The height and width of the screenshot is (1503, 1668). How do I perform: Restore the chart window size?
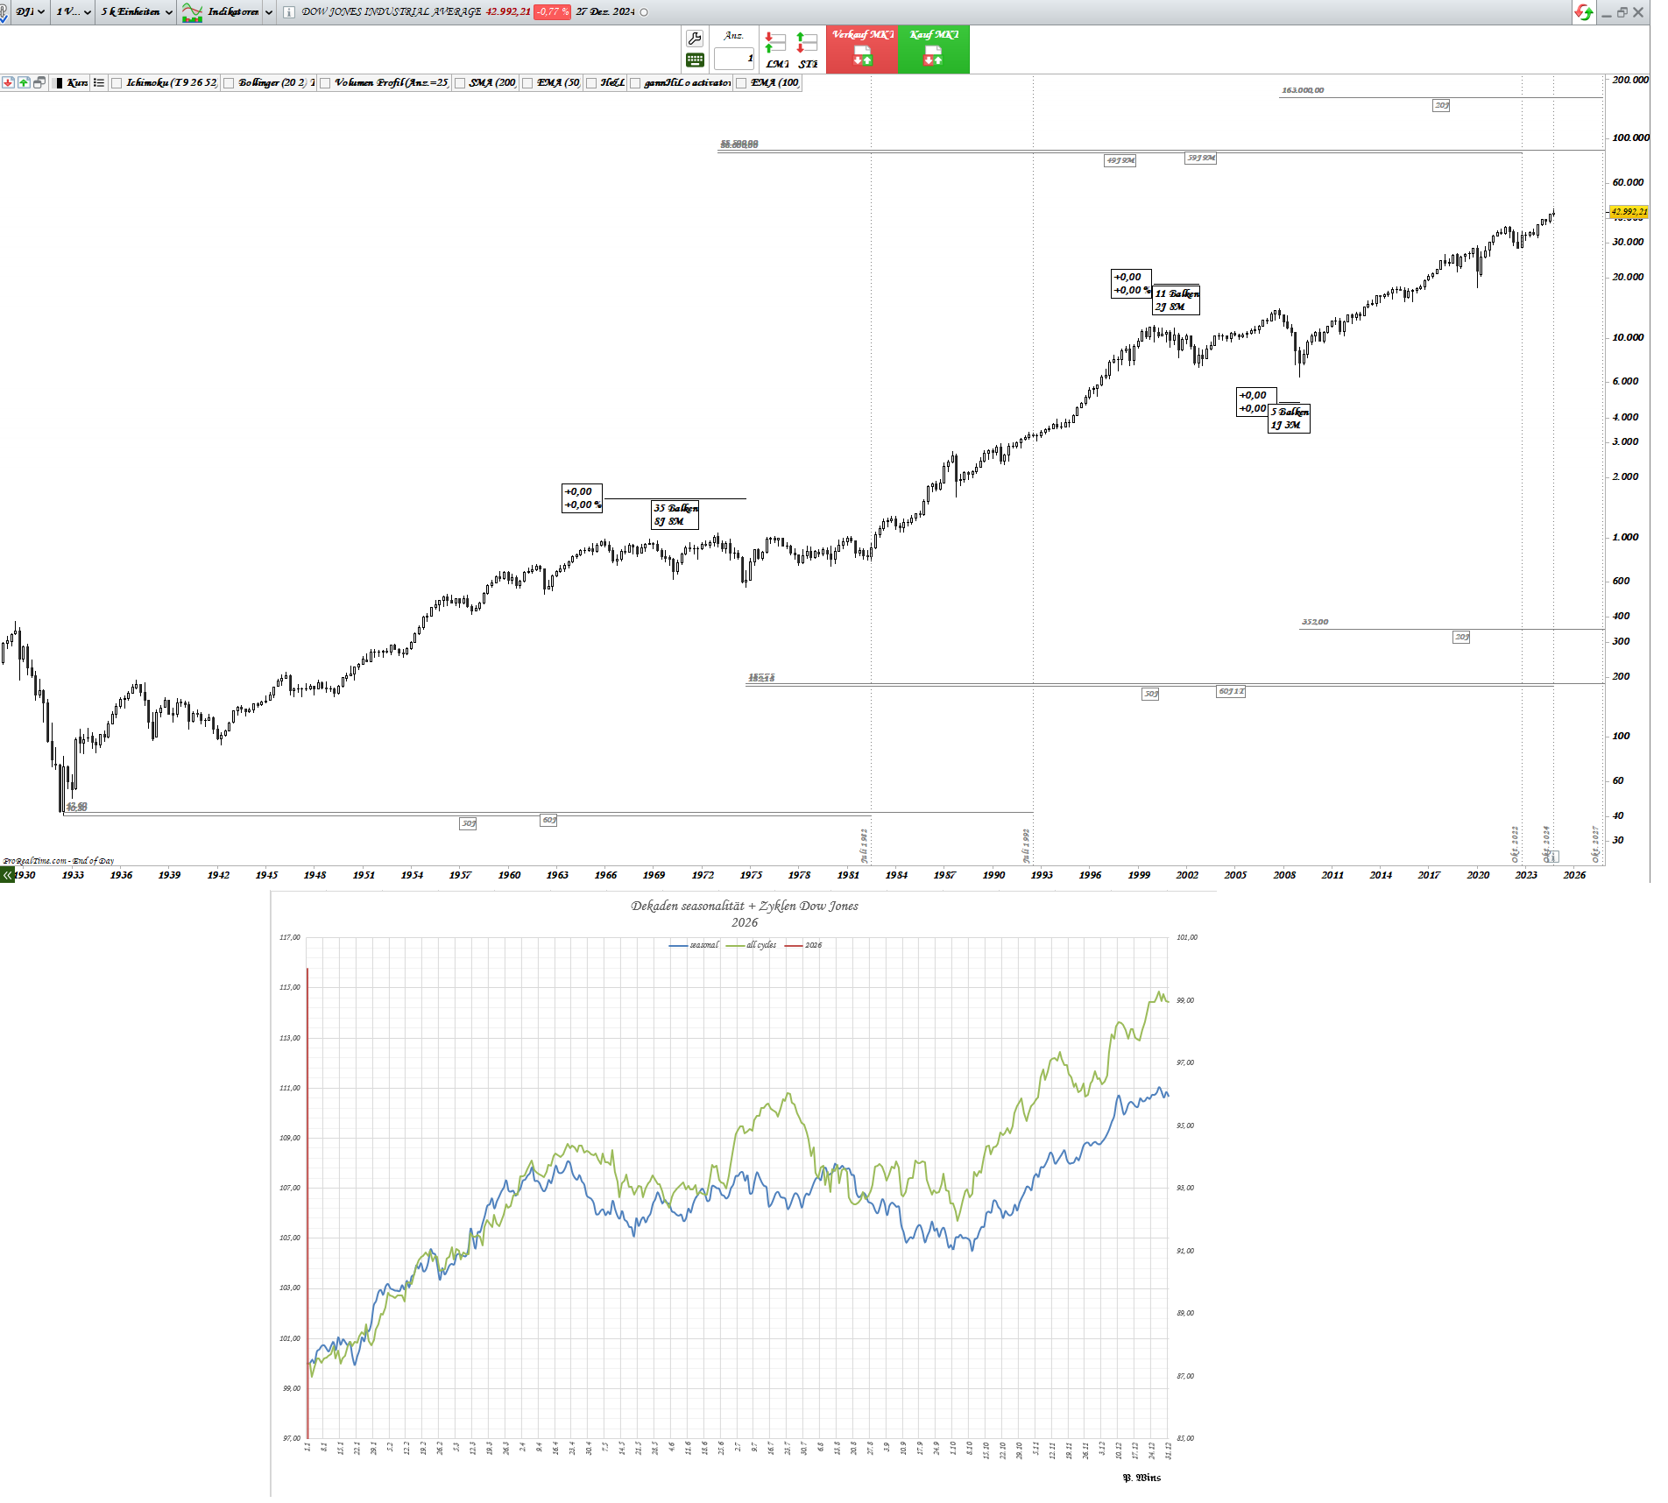1622,12
